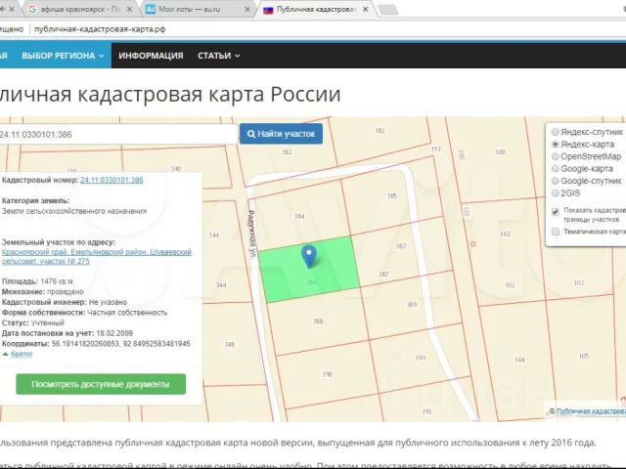Open ВЫБОР РЕГИОНА dropdown

[63, 56]
